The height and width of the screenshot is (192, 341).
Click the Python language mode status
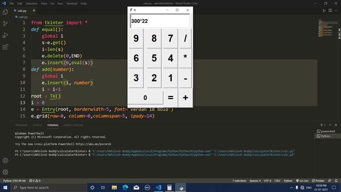click(x=288, y=181)
